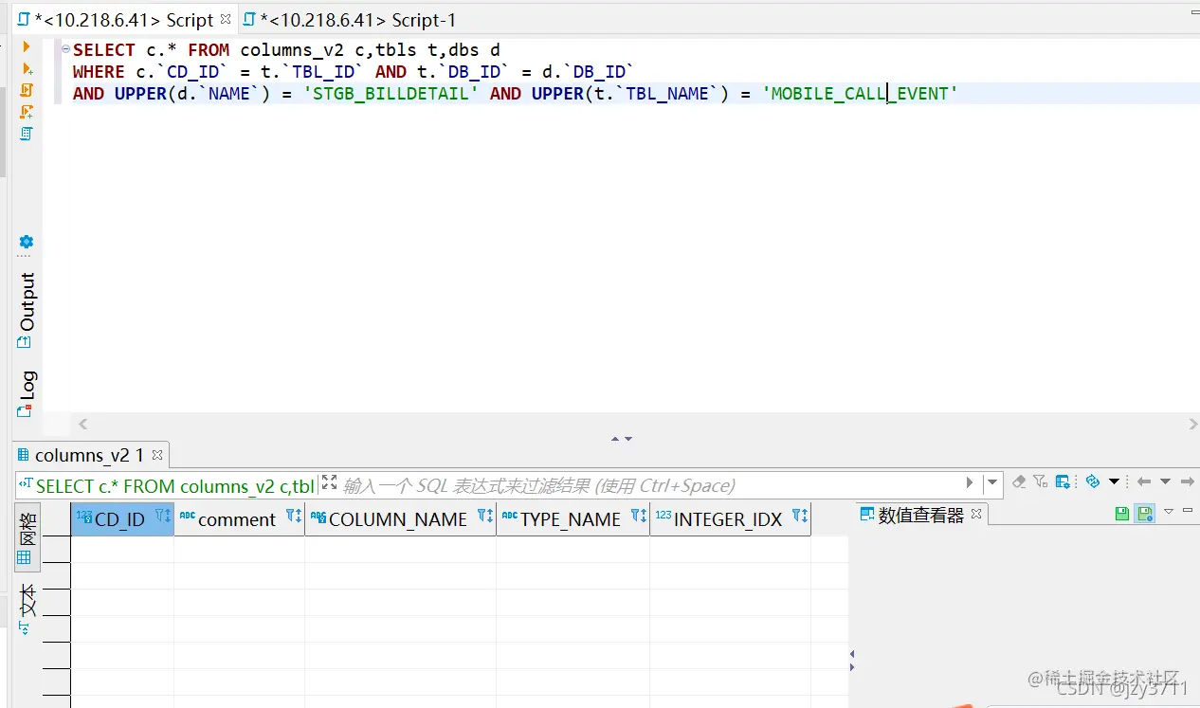The height and width of the screenshot is (708, 1200).
Task: Click Execute SQL script icon
Action: click(x=27, y=90)
